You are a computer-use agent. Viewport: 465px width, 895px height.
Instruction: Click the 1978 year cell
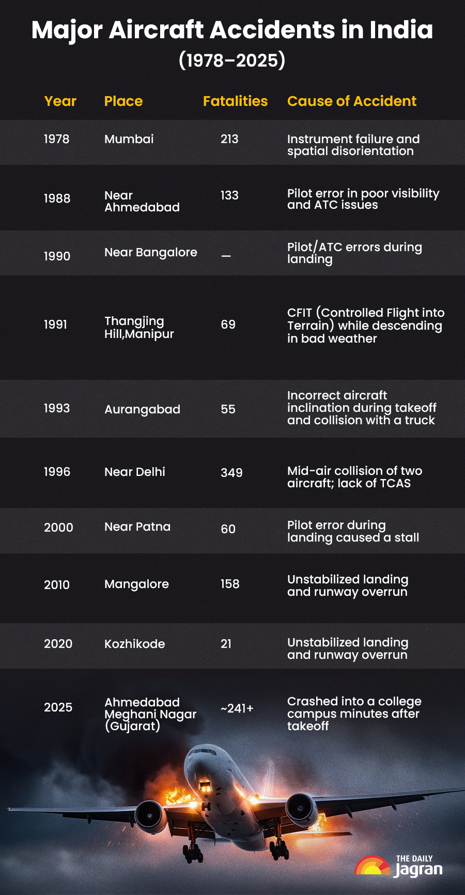pyautogui.click(x=56, y=139)
